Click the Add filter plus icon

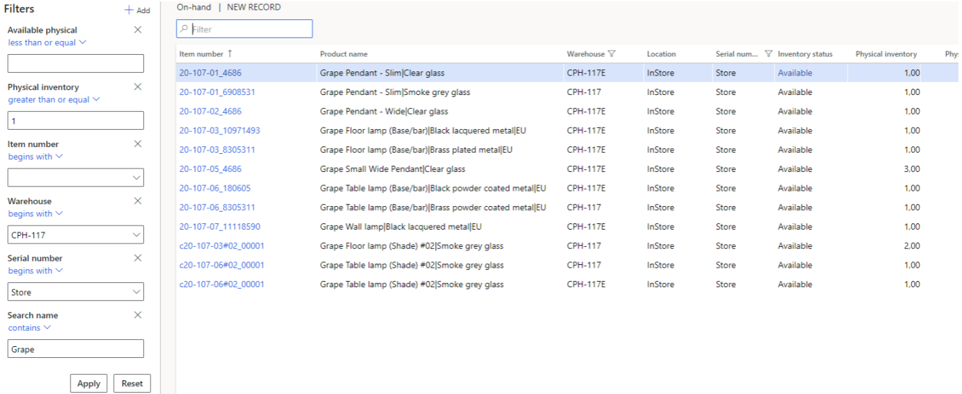point(129,10)
